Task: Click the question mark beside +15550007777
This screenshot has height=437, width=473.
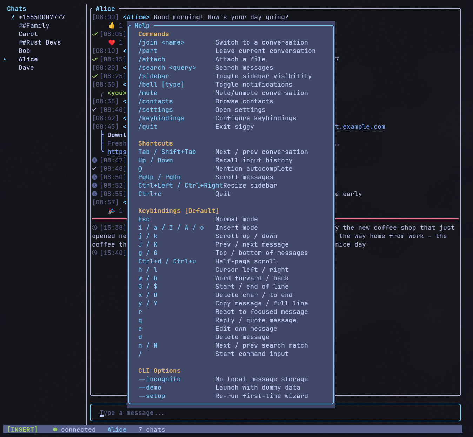Action: (x=13, y=17)
